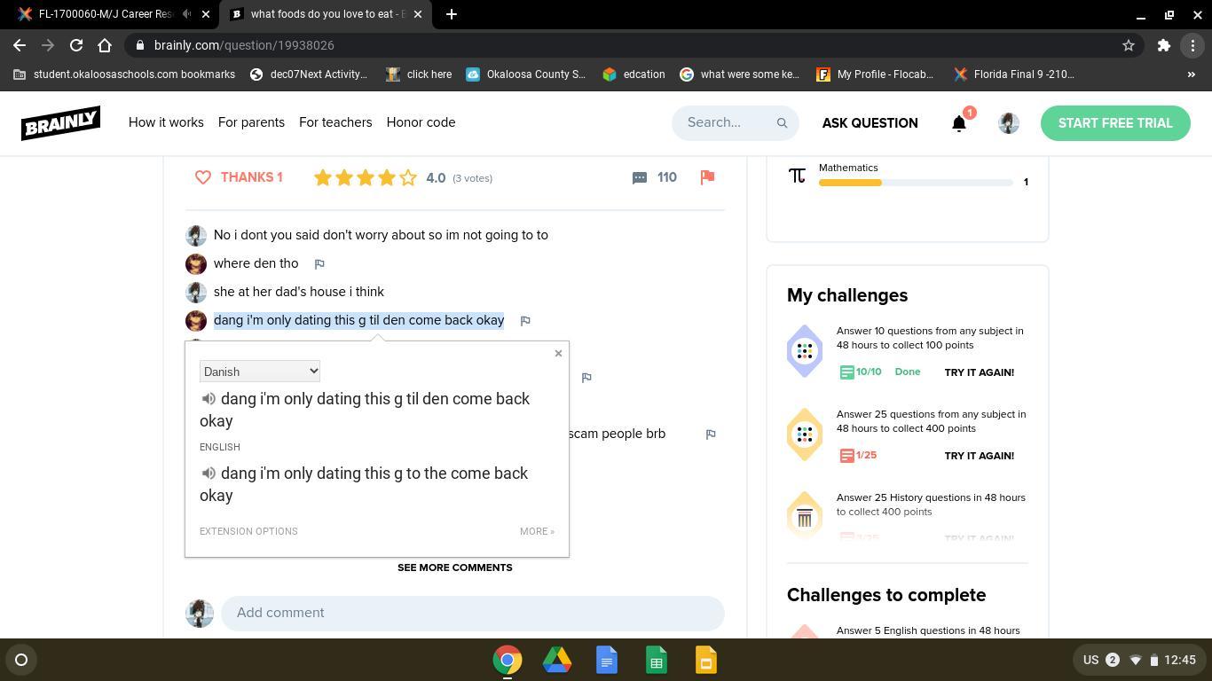Click the Chrome back arrow
The height and width of the screenshot is (681, 1212).
(20, 45)
